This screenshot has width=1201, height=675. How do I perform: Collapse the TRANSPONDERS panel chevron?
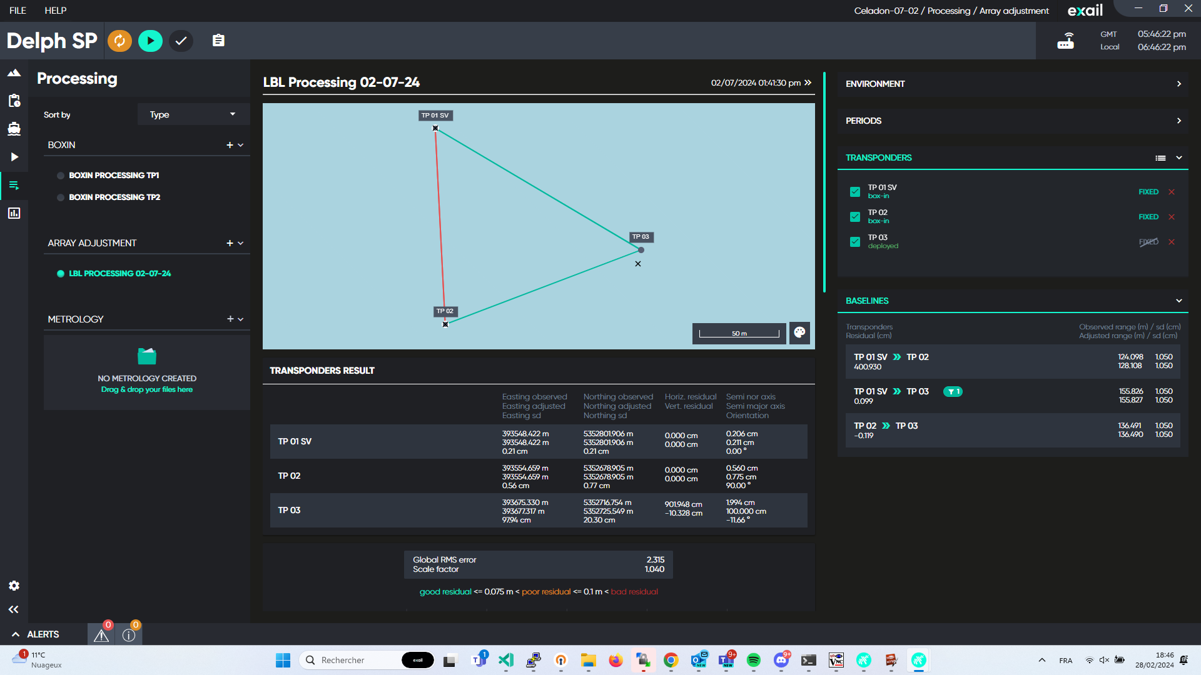click(1179, 158)
